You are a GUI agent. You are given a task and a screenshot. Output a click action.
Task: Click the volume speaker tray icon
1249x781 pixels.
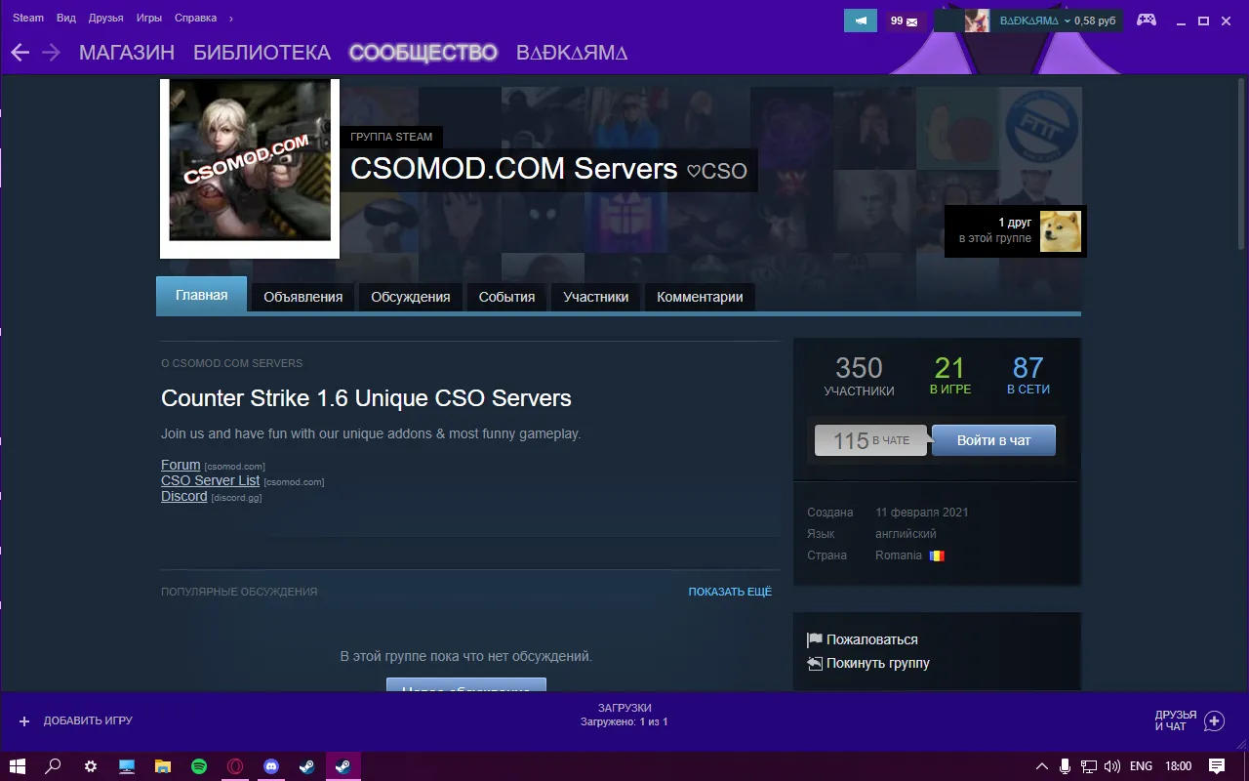[x=1112, y=766]
